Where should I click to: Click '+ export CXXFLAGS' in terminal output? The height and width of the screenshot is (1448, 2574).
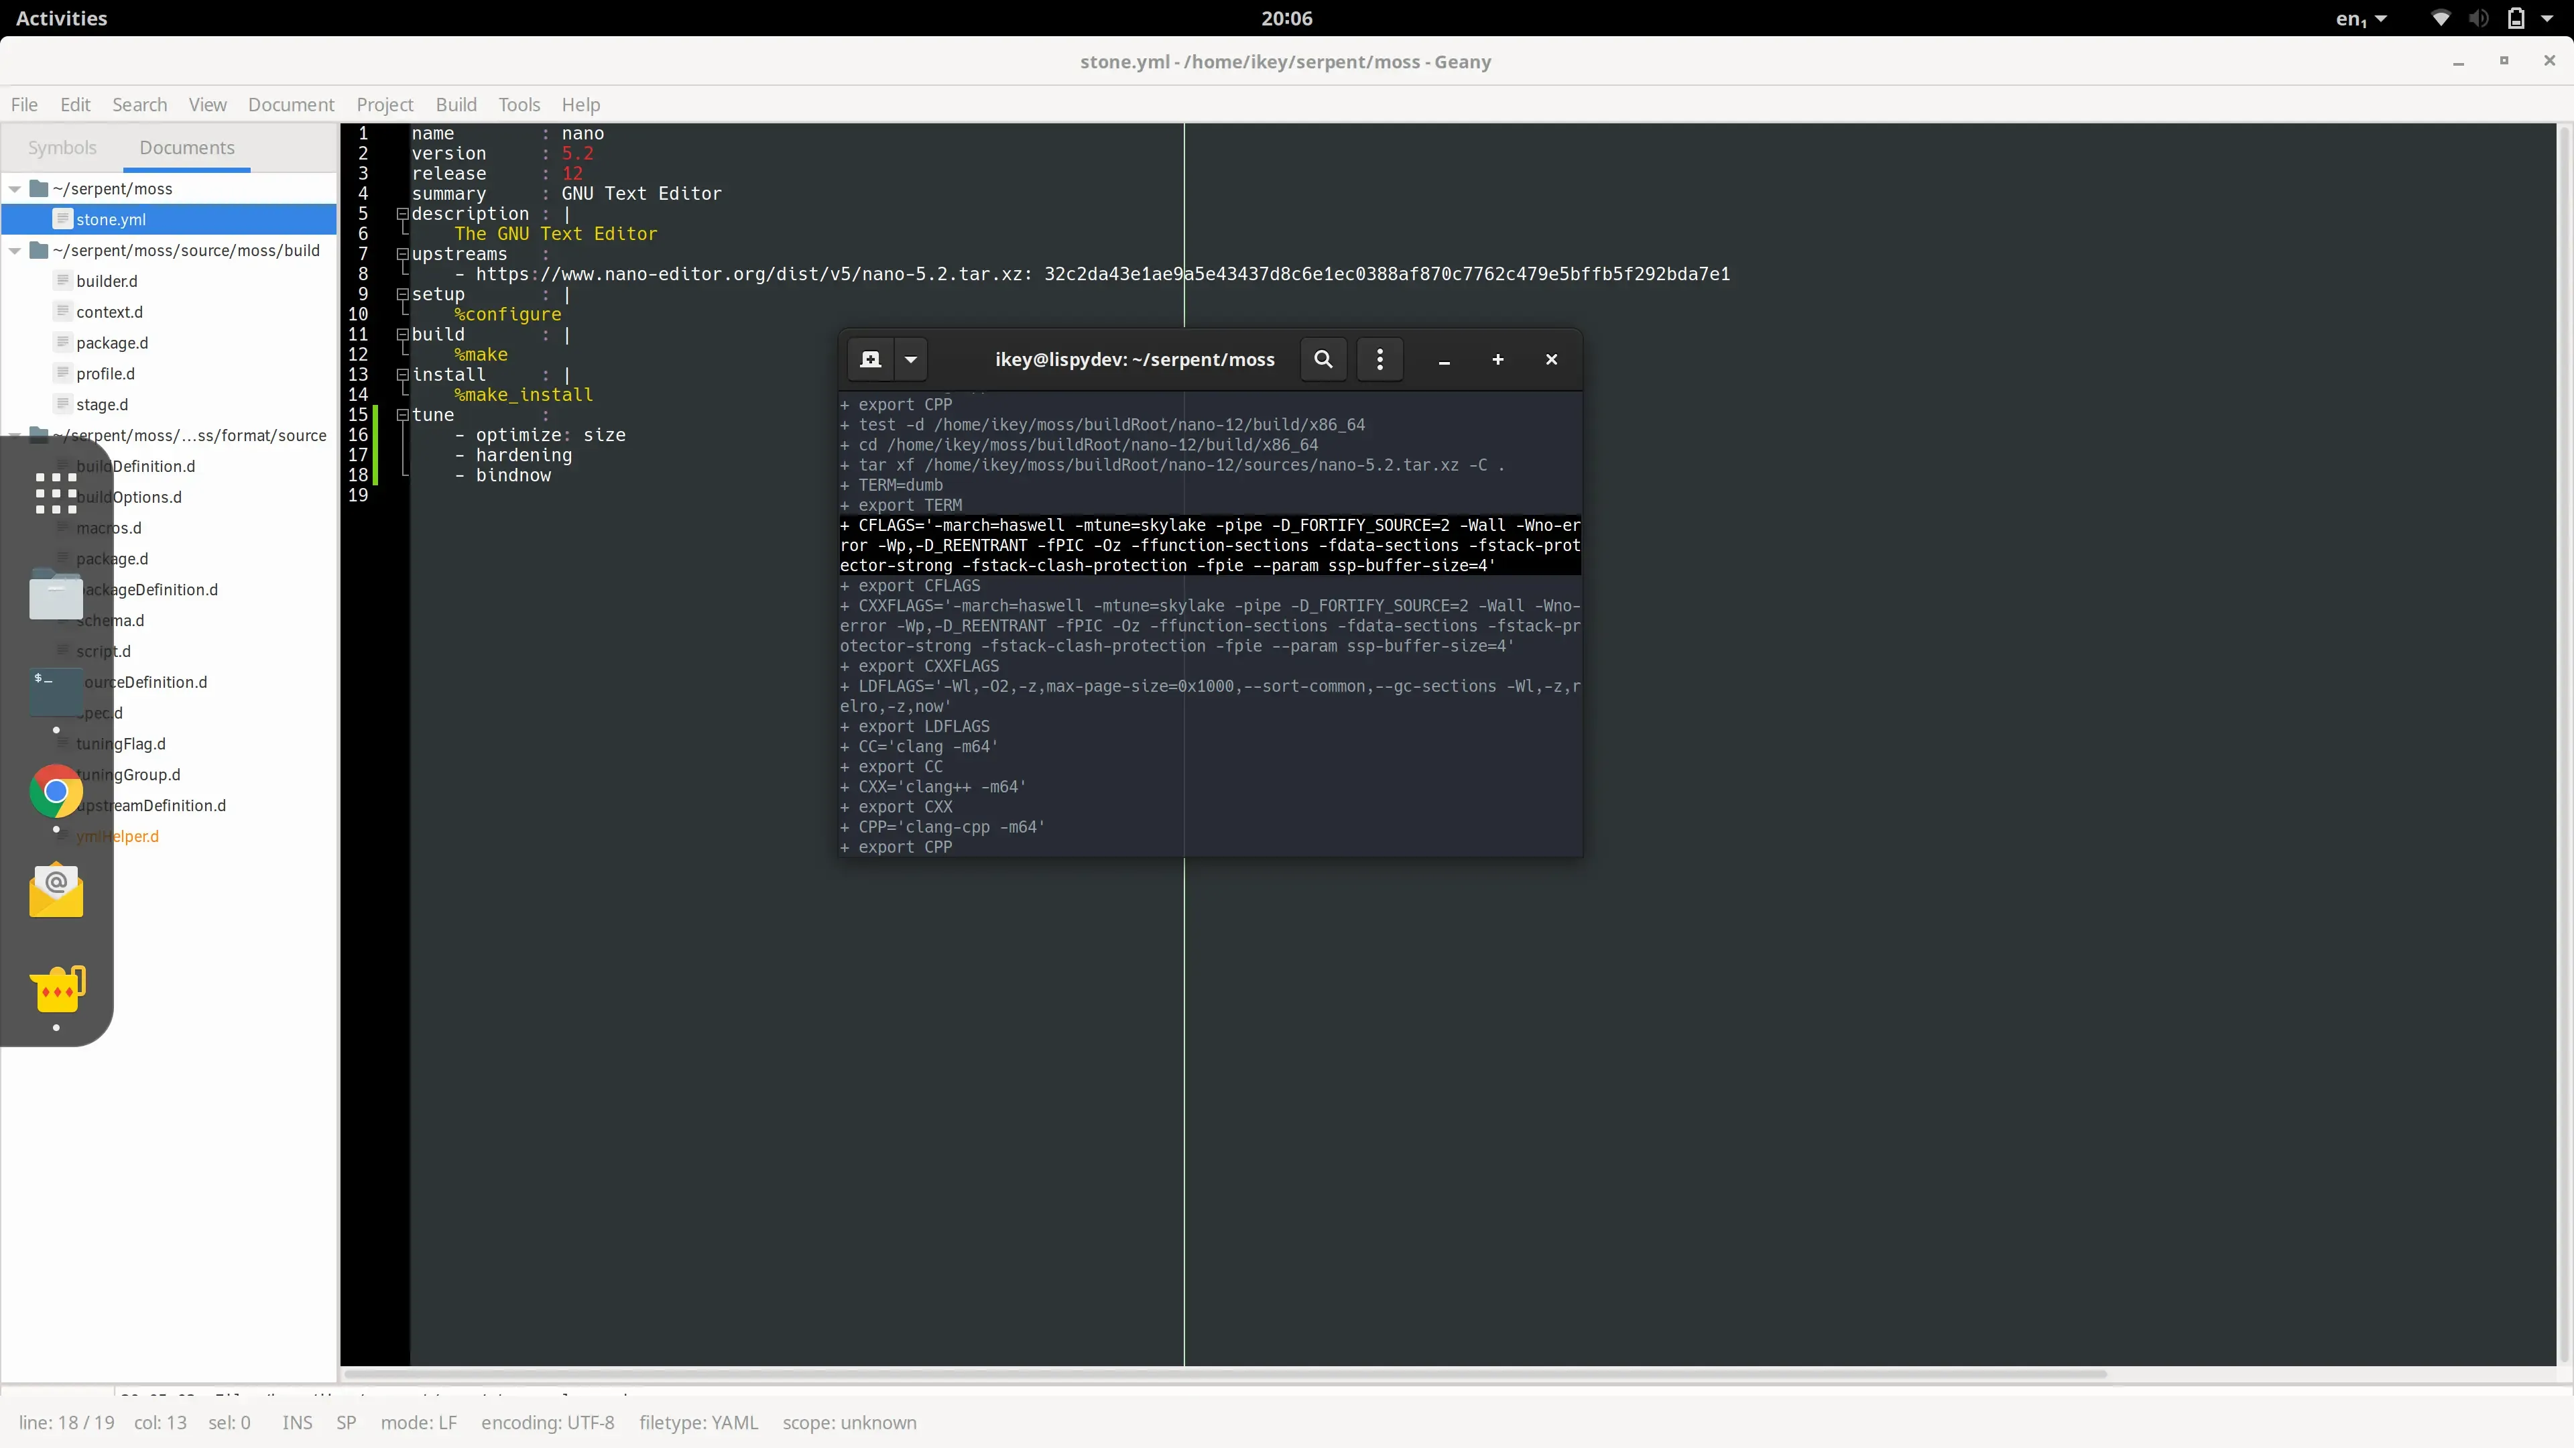click(x=919, y=666)
